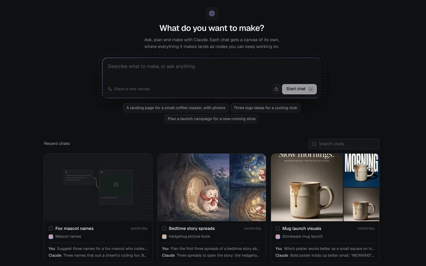Image resolution: width=426 pixels, height=266 pixels.
Task: Click the Start chat button
Action: click(299, 89)
